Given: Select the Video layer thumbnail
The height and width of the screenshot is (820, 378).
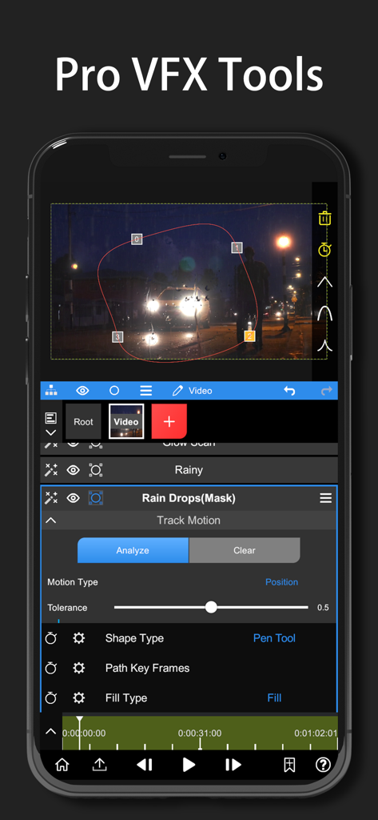Looking at the screenshot, I should 126,421.
